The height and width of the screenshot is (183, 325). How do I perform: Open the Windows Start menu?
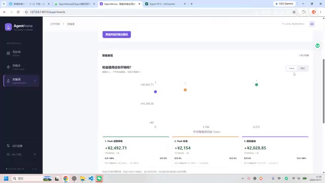coord(6,178)
